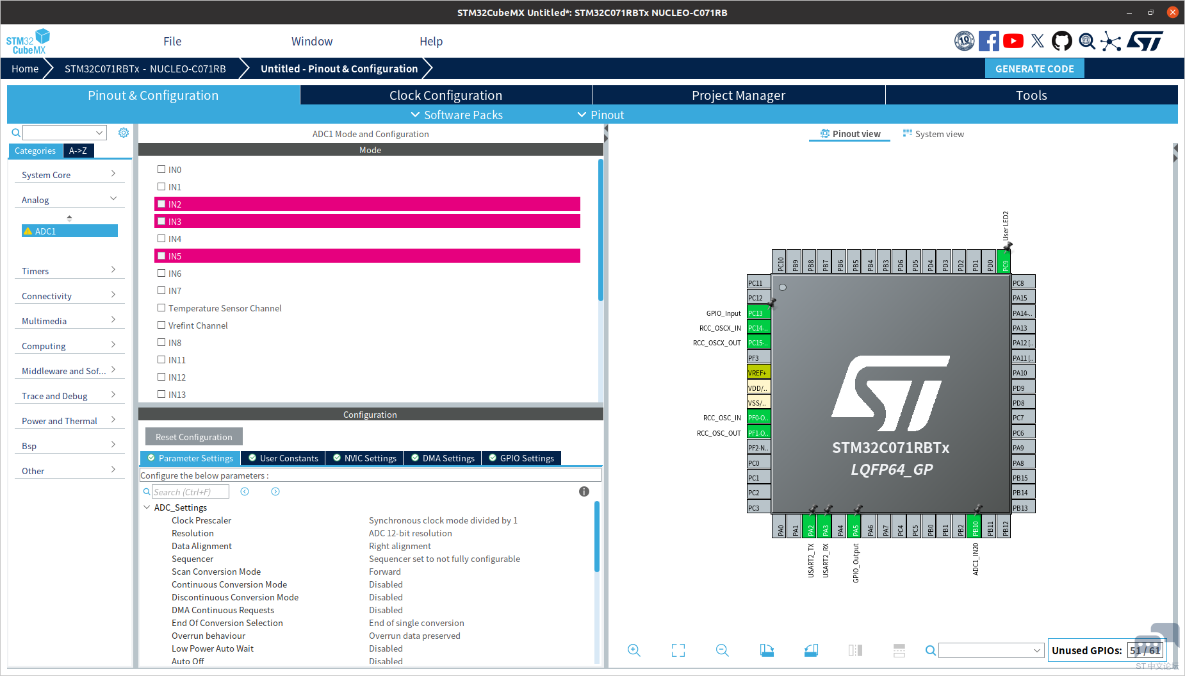Go to previous parameter search result
The image size is (1185, 676).
click(x=245, y=491)
